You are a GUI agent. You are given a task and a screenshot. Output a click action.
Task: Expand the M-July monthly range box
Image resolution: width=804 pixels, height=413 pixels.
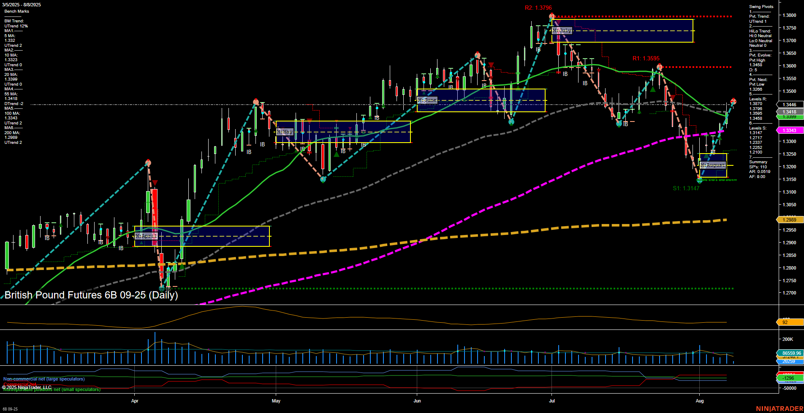point(562,30)
